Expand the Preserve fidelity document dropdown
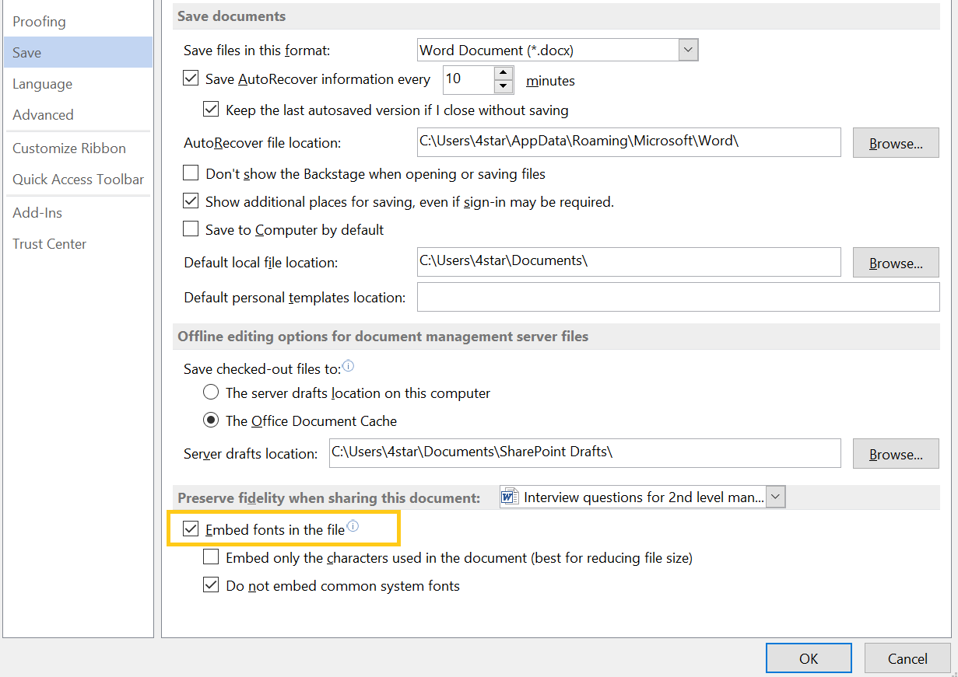This screenshot has height=677, width=958. 776,497
